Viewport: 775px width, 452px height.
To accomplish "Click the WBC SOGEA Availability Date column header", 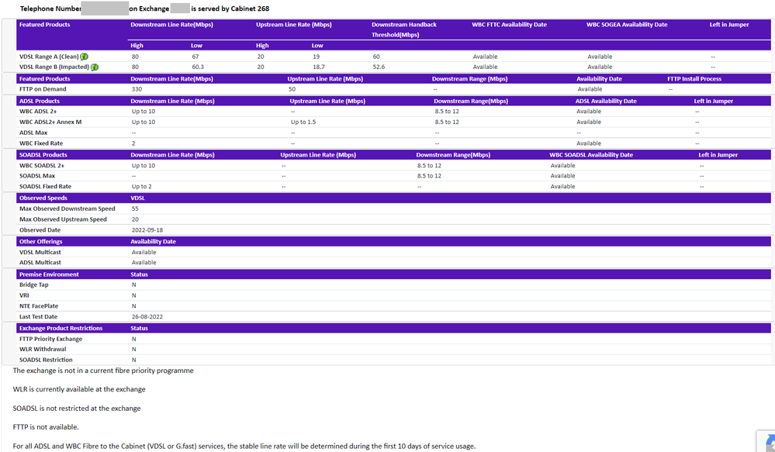I will tap(627, 25).
